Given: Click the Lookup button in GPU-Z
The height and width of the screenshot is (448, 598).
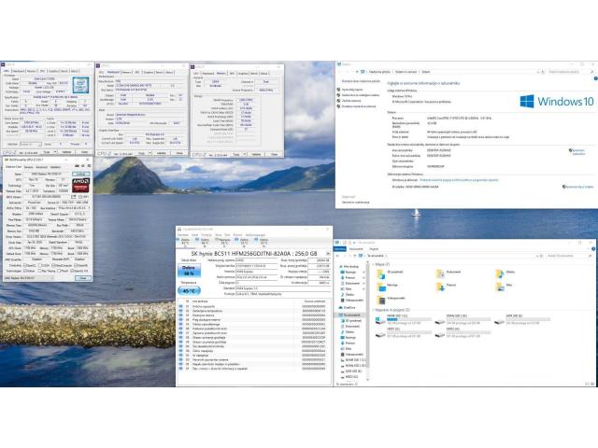Looking at the screenshot, I should [81, 175].
